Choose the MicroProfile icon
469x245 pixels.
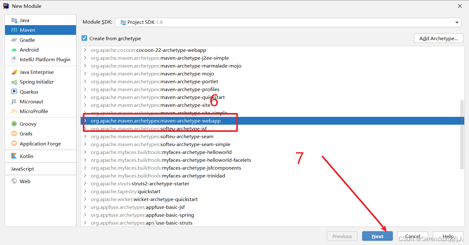(14, 111)
